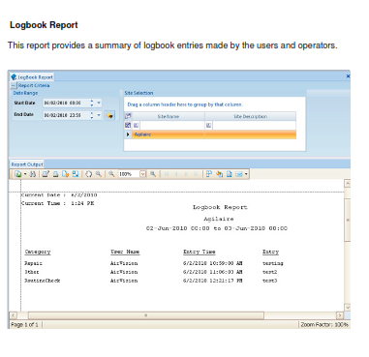The width and height of the screenshot is (369, 357).
Task: Open the Start Date calendar dropdown
Action: click(99, 103)
